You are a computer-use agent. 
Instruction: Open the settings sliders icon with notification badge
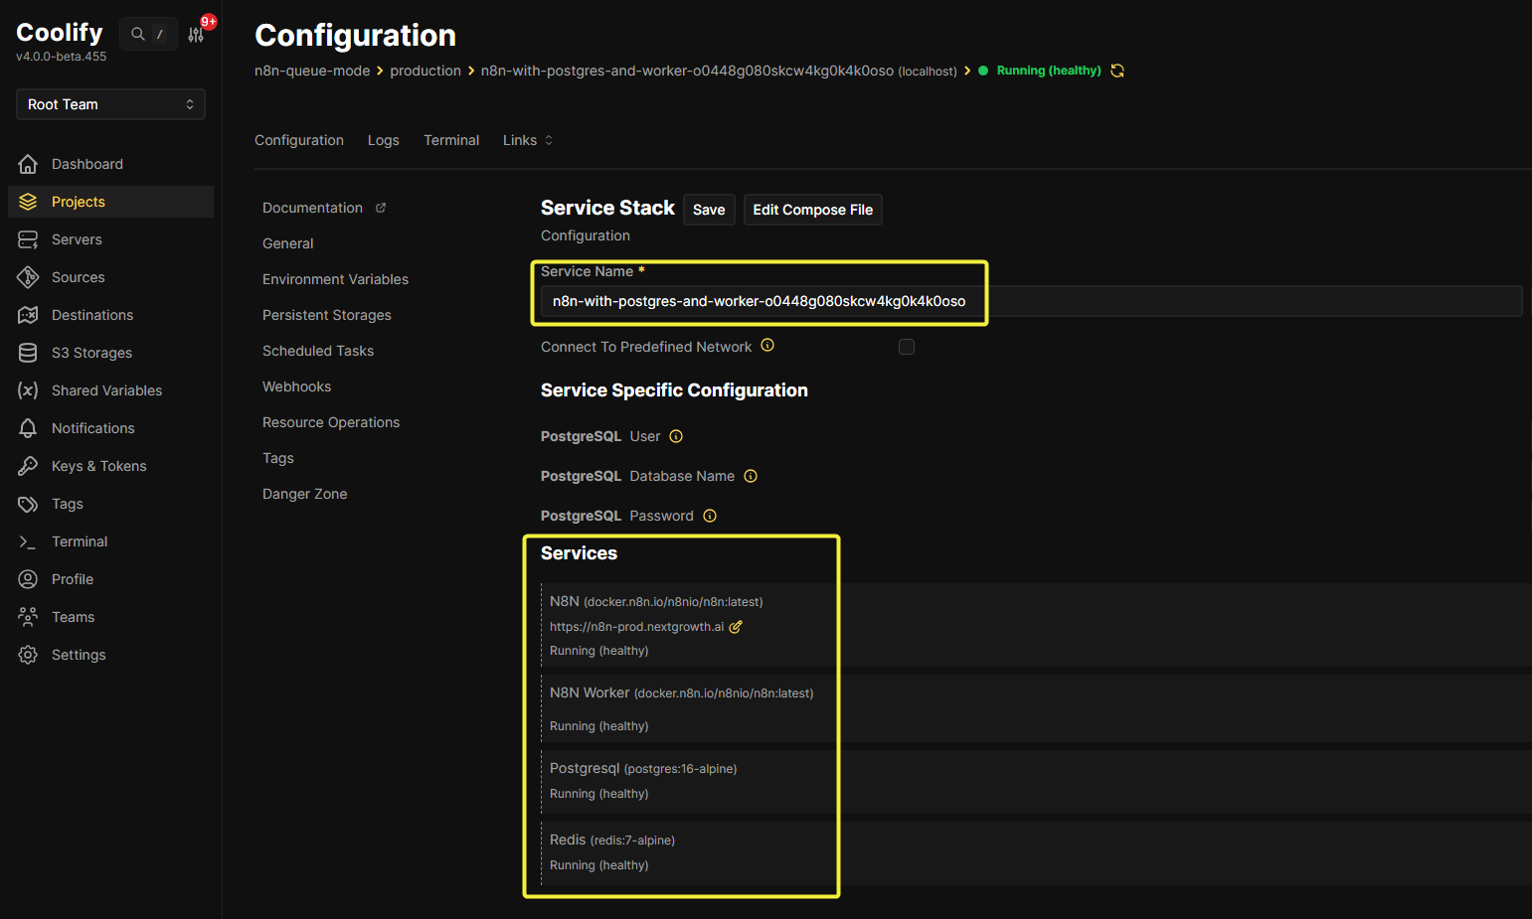point(196,35)
